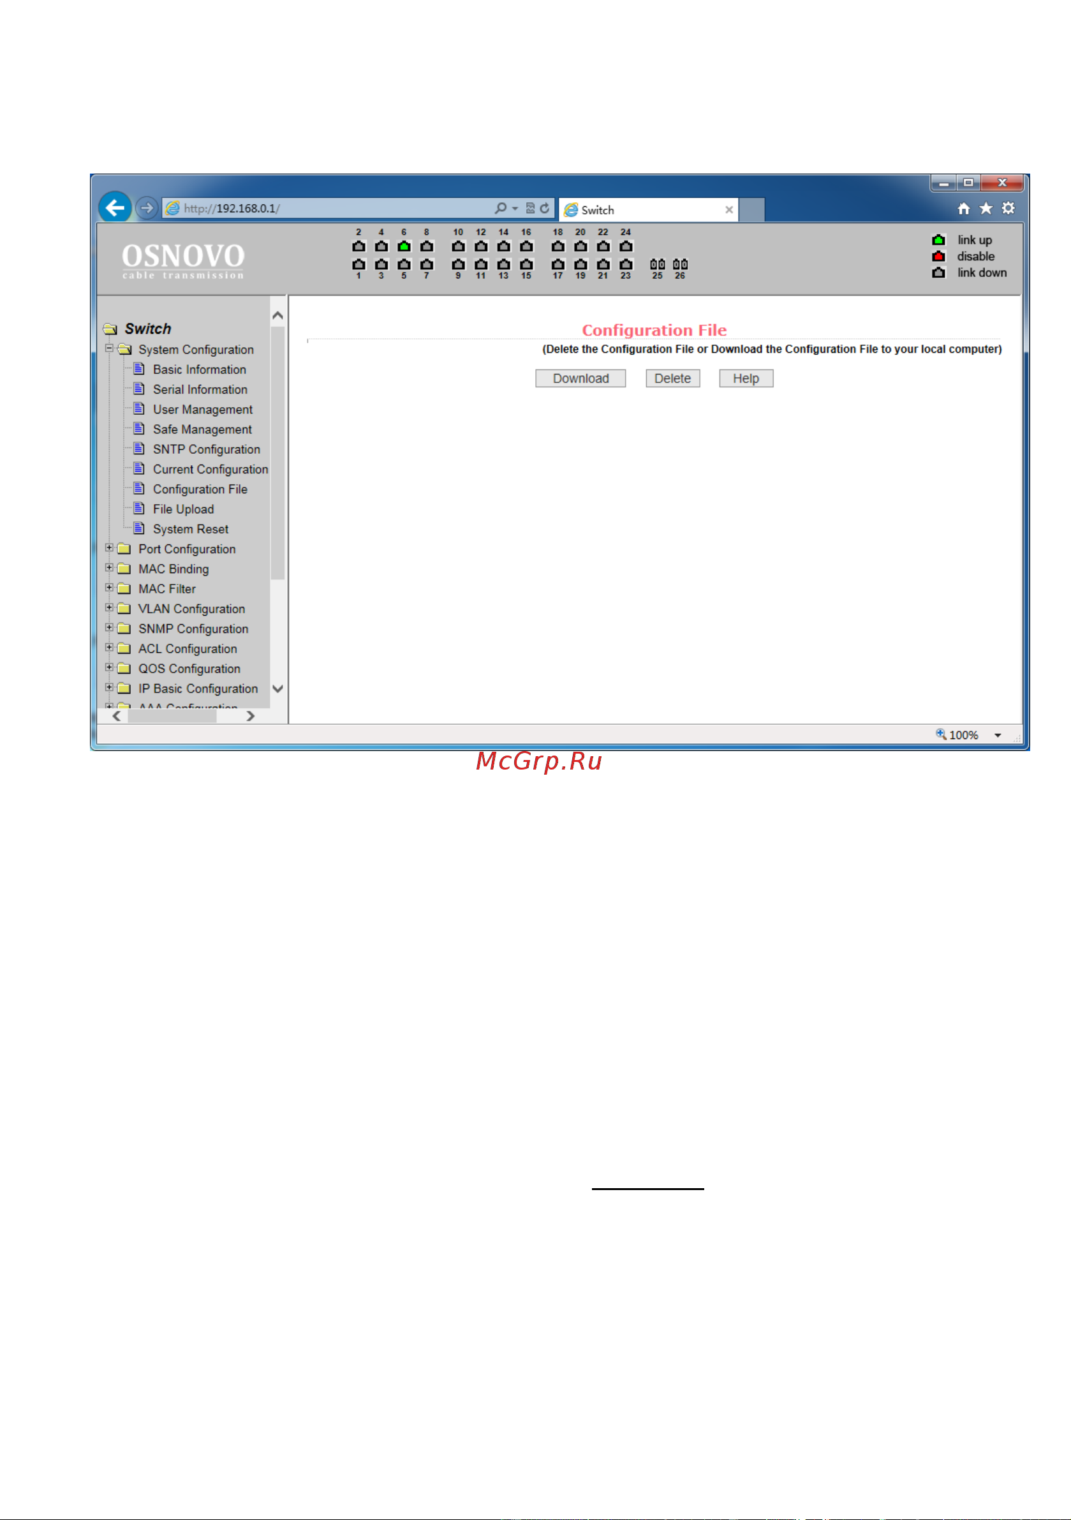Collapse System Configuration tree node
This screenshot has height=1520, width=1071.
109,348
